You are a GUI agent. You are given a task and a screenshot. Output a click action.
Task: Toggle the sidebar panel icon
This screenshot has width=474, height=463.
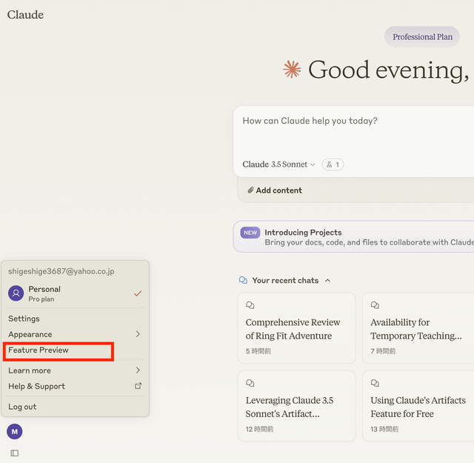click(x=15, y=453)
